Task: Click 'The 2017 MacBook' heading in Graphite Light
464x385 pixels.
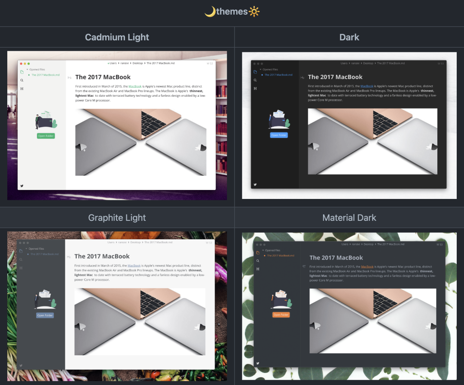Action: pos(102,256)
